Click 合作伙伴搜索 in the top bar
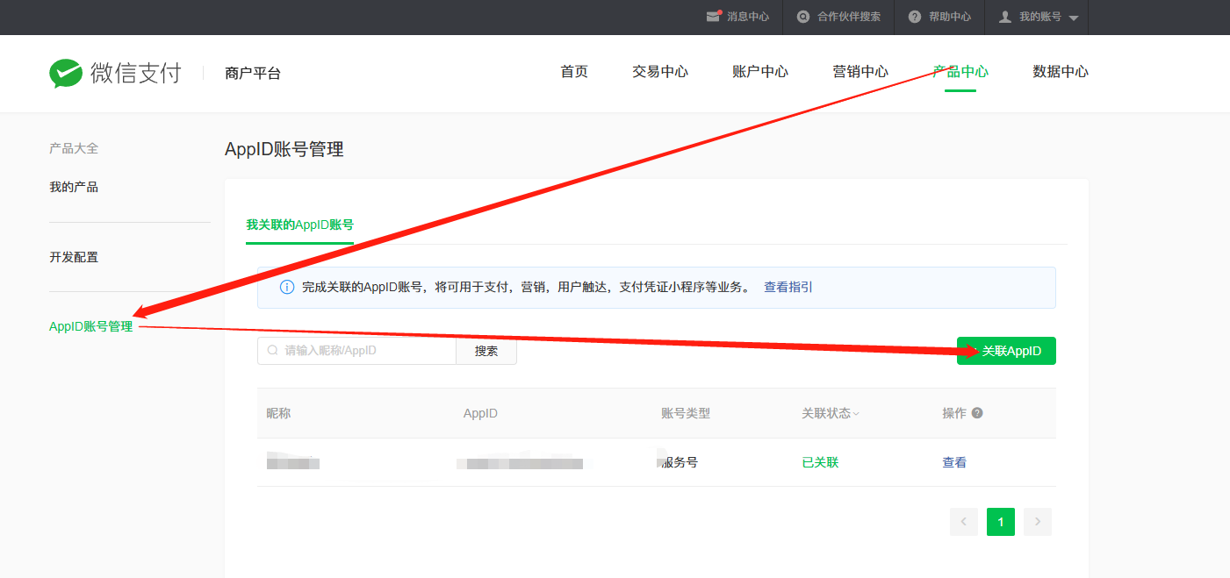Viewport: 1230px width, 578px height. tap(849, 17)
